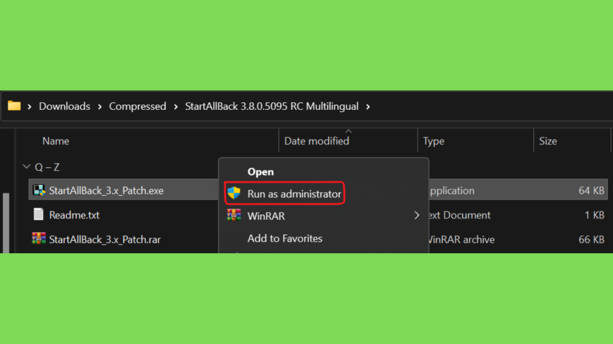The height and width of the screenshot is (344, 613).
Task: Click the Text Document type cell
Action: (x=460, y=215)
